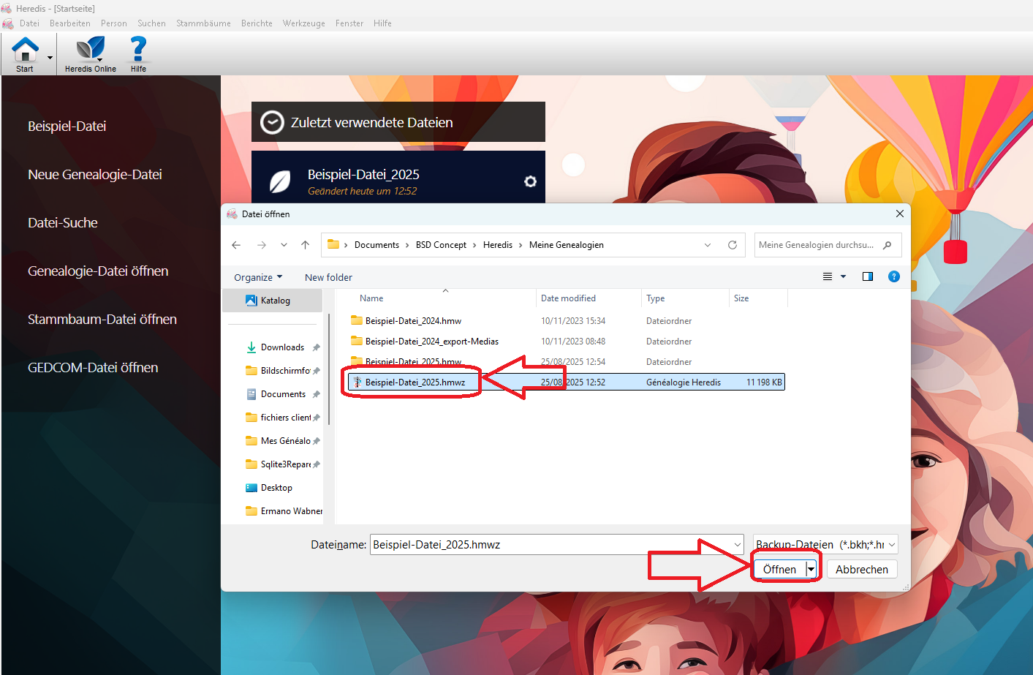The image size is (1033, 675).
Task: Select Downloads in the navigation pane
Action: [x=282, y=347]
